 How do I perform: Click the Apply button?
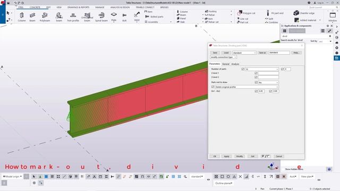pyautogui.click(x=226, y=156)
